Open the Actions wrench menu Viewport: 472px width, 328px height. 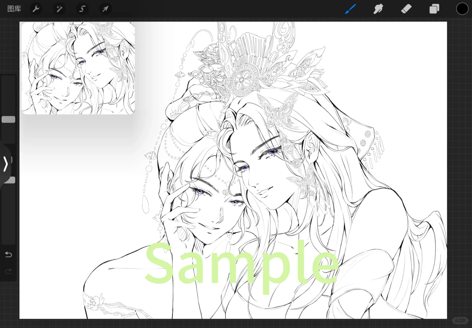click(36, 9)
